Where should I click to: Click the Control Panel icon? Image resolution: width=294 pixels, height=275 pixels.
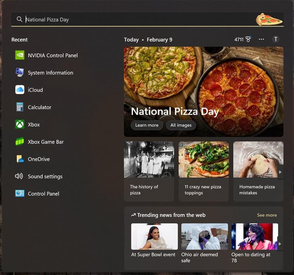tap(20, 193)
